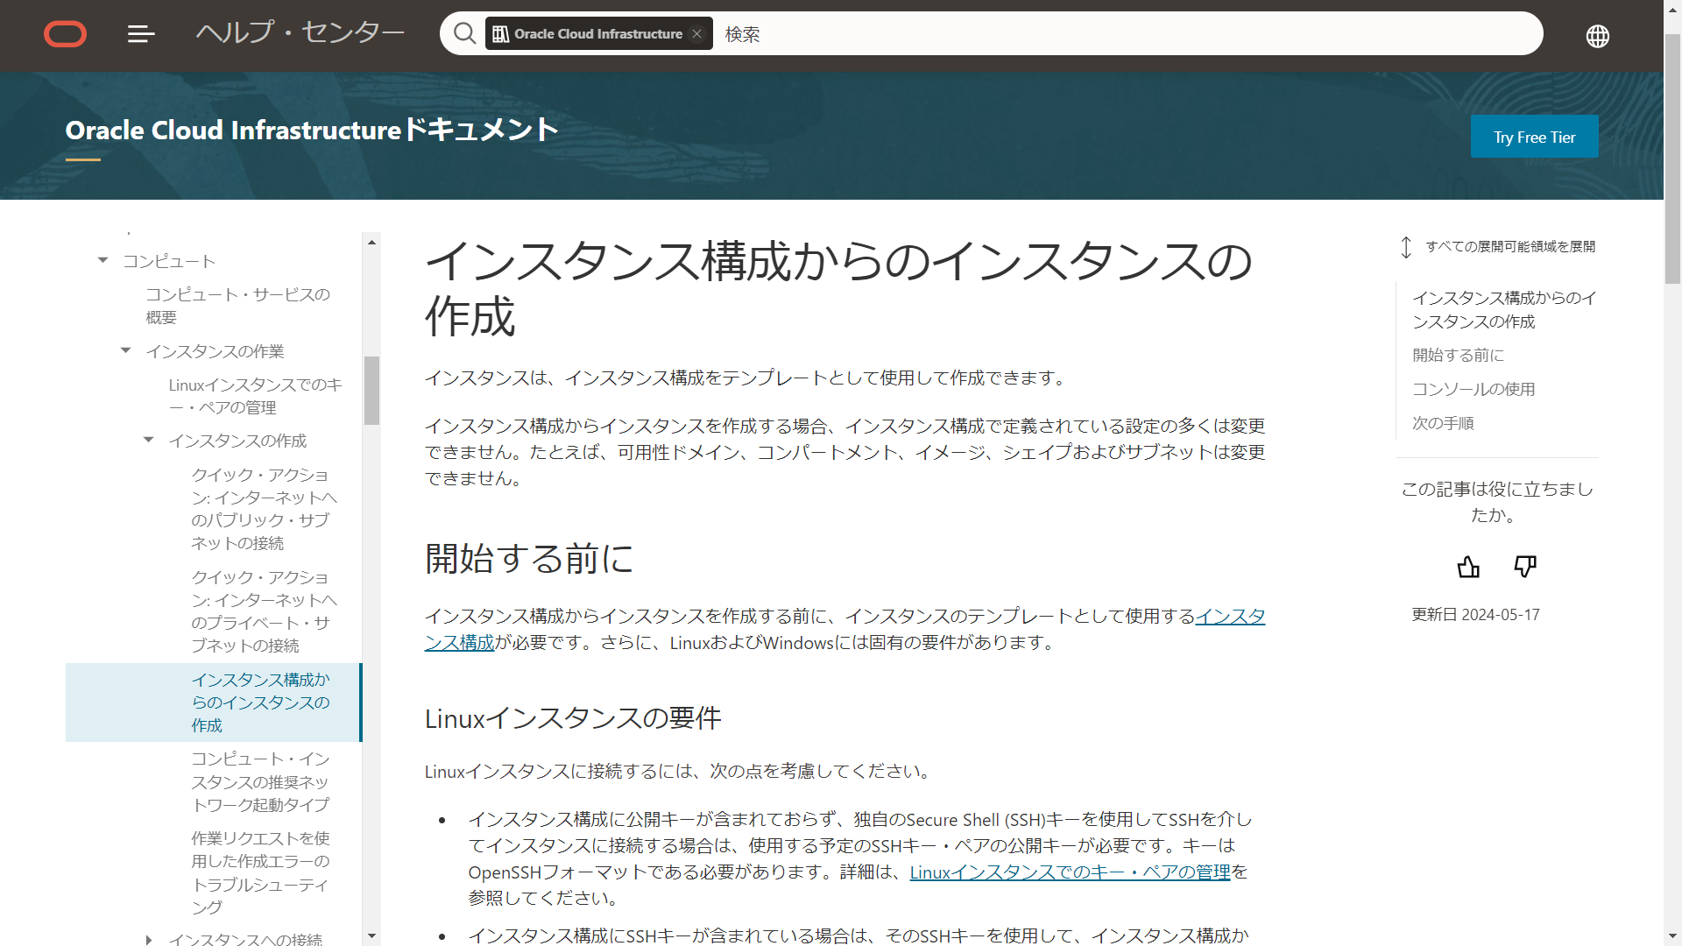Open ヘルプ・センター home link
This screenshot has width=1682, height=946.
(300, 33)
